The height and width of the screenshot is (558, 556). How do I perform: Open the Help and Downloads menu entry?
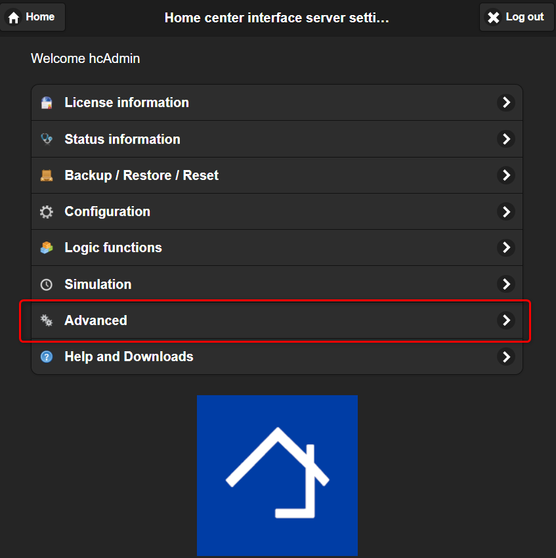tap(277, 356)
